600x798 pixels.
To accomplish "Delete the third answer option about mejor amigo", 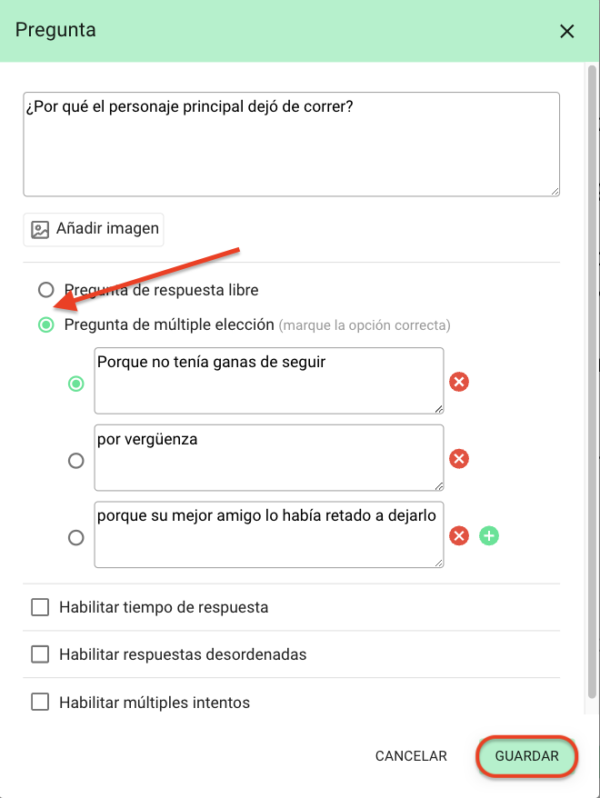I will 458,536.
